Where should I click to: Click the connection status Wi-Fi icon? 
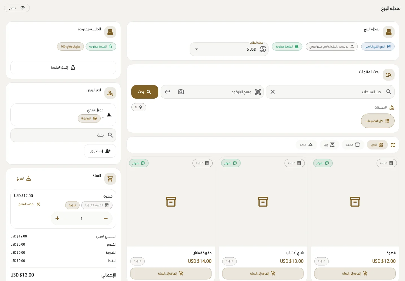(23, 8)
